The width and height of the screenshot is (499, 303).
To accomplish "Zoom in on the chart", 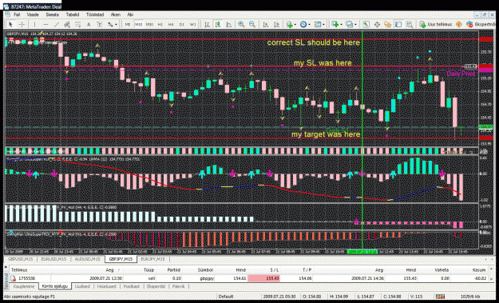I will click(241, 25).
